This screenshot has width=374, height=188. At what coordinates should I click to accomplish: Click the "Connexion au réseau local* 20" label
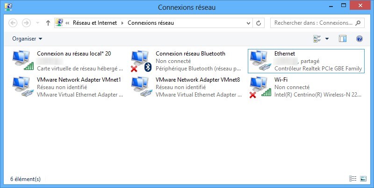pyautogui.click(x=74, y=54)
